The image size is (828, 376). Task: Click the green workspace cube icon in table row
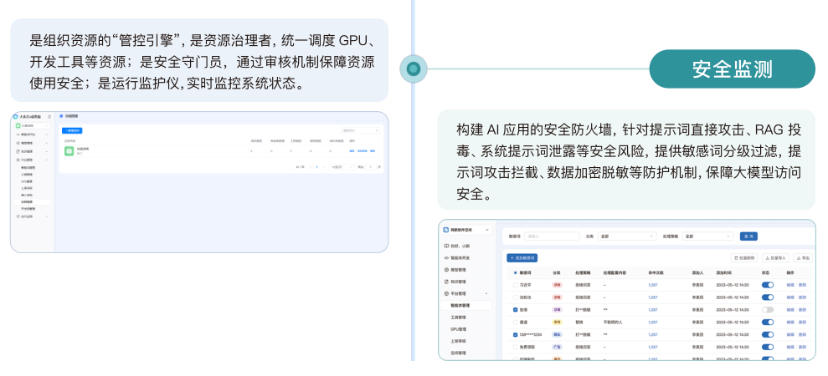click(69, 151)
